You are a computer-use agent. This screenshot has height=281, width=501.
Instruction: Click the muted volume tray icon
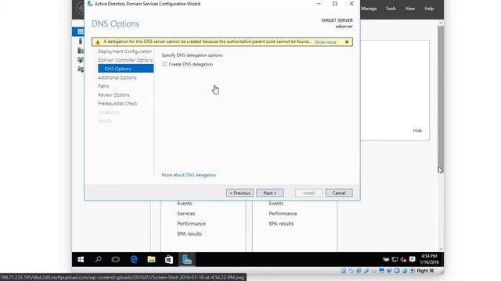[404, 260]
